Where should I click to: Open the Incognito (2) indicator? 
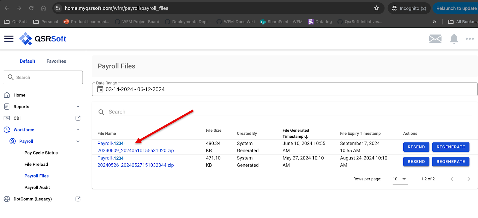(409, 8)
